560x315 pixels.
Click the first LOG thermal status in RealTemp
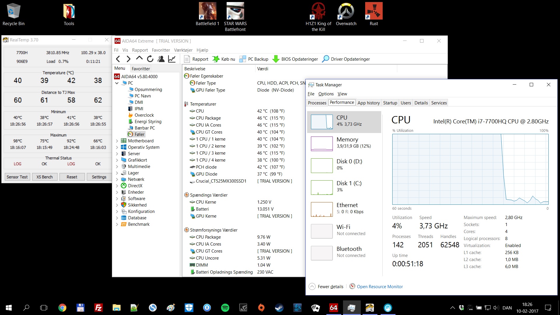(17, 164)
